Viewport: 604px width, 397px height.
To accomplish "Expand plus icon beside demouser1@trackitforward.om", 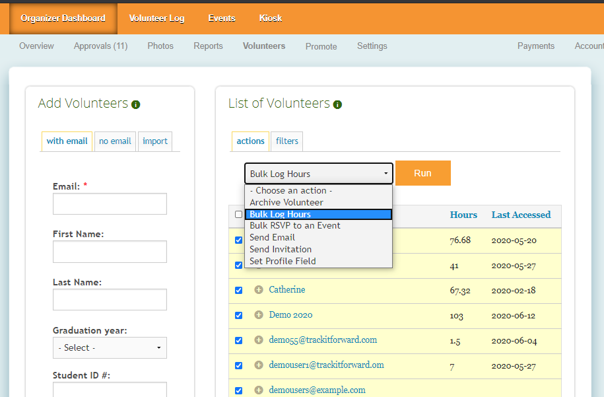I will (258, 365).
